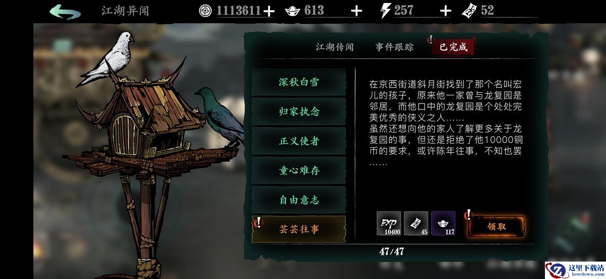Tap the silver ingot currency icon
This screenshot has width=606, height=279.
coord(292,11)
